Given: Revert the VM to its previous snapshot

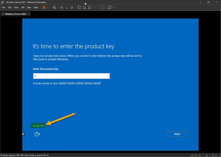Looking at the screenshot, I should click(67, 7).
